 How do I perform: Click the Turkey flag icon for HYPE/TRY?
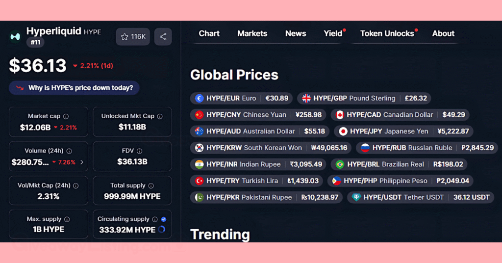[199, 181]
